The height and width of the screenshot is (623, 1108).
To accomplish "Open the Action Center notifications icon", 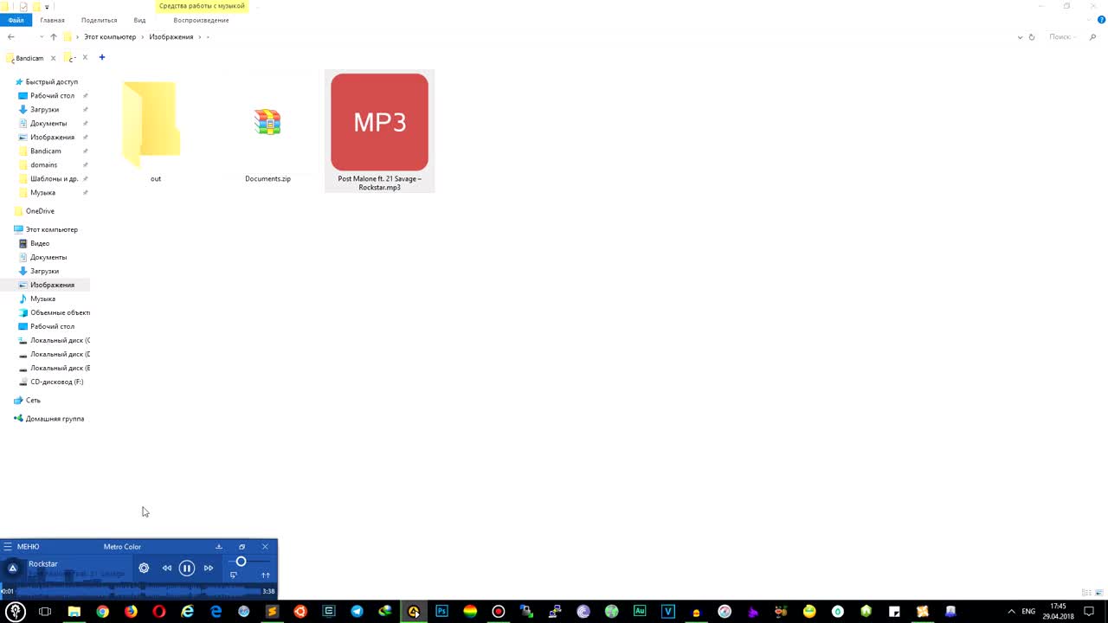I will pyautogui.click(x=1089, y=612).
